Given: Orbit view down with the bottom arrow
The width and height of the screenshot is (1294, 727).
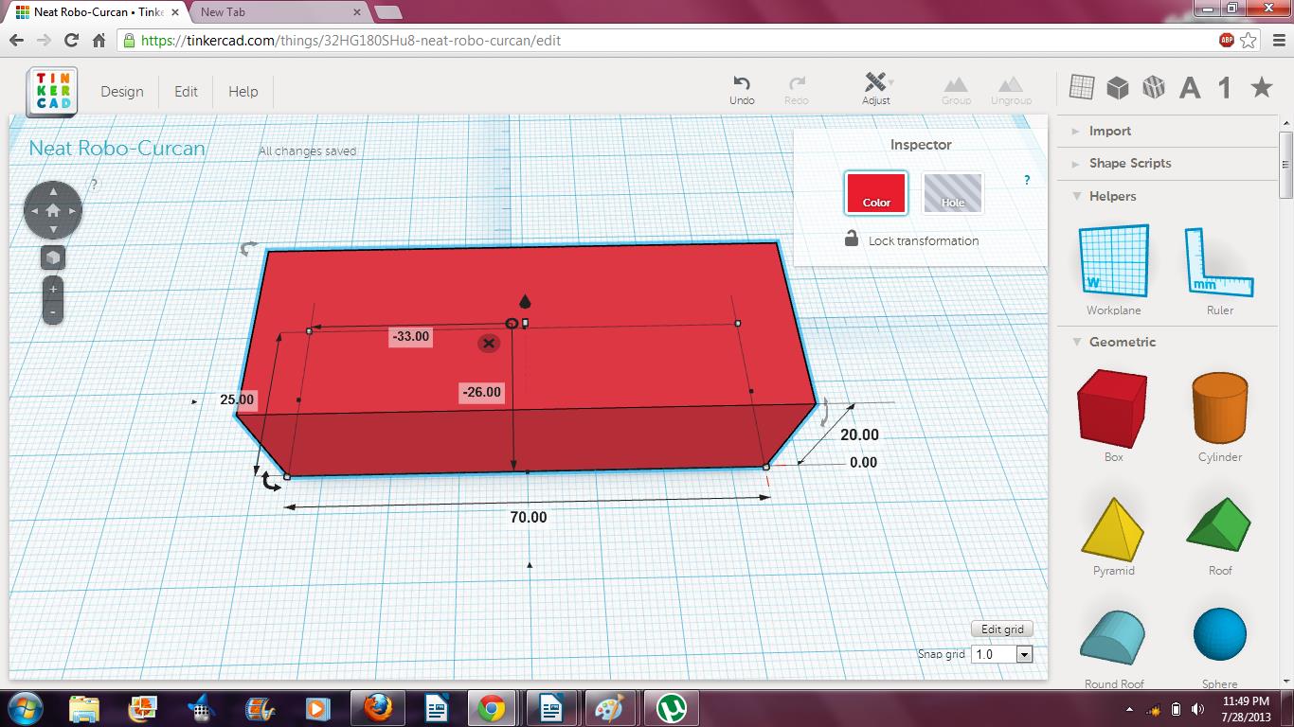Looking at the screenshot, I should (53, 230).
